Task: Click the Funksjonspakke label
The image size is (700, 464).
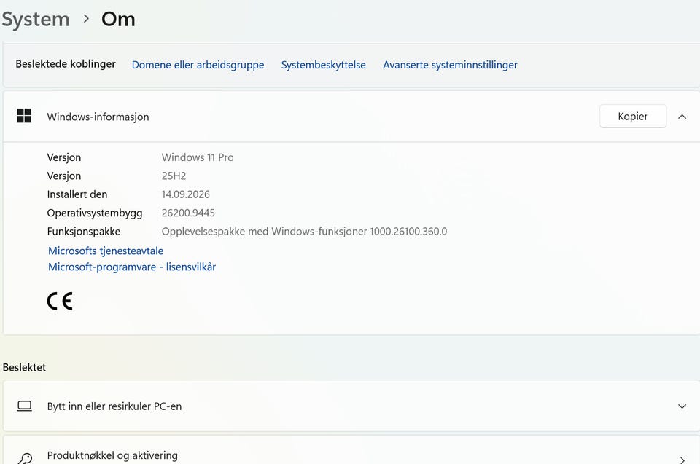Action: [84, 232]
